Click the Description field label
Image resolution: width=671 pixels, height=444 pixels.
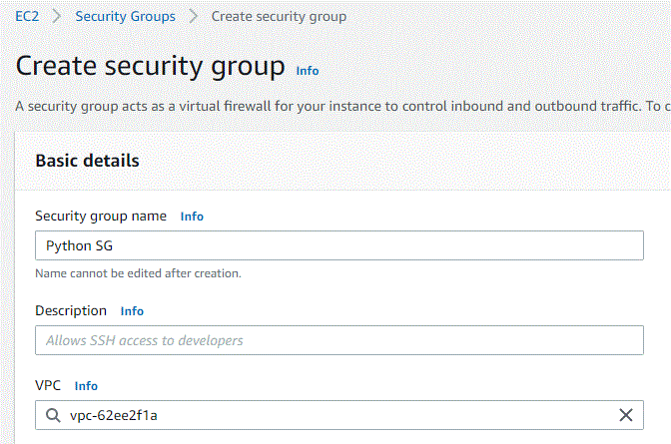pos(71,311)
